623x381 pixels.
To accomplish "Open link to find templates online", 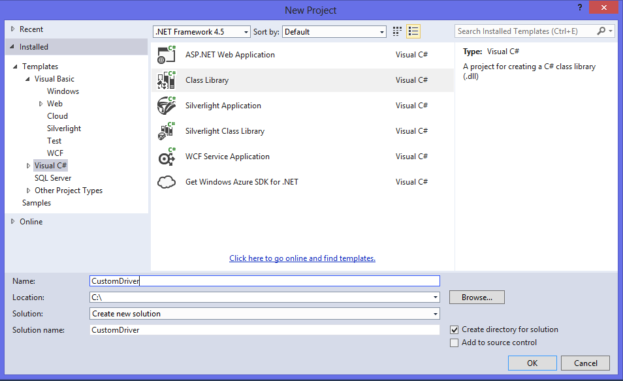I will pos(302,258).
